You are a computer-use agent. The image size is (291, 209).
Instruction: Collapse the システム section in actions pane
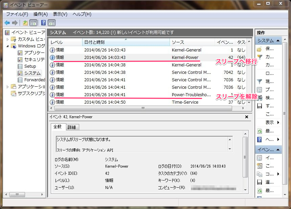point(278,41)
